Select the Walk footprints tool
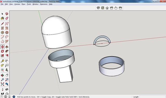166x98 pixels. (2, 94)
